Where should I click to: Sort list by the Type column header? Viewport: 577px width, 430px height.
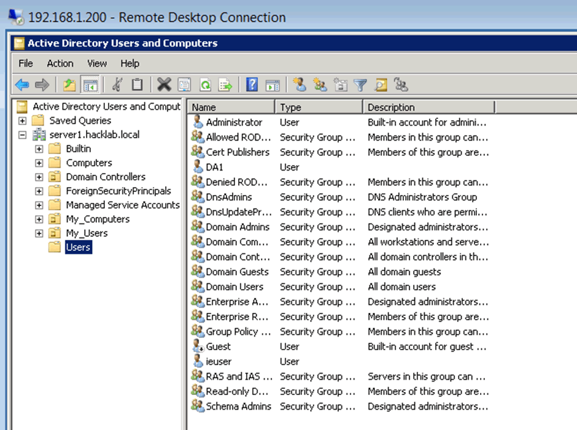click(319, 107)
